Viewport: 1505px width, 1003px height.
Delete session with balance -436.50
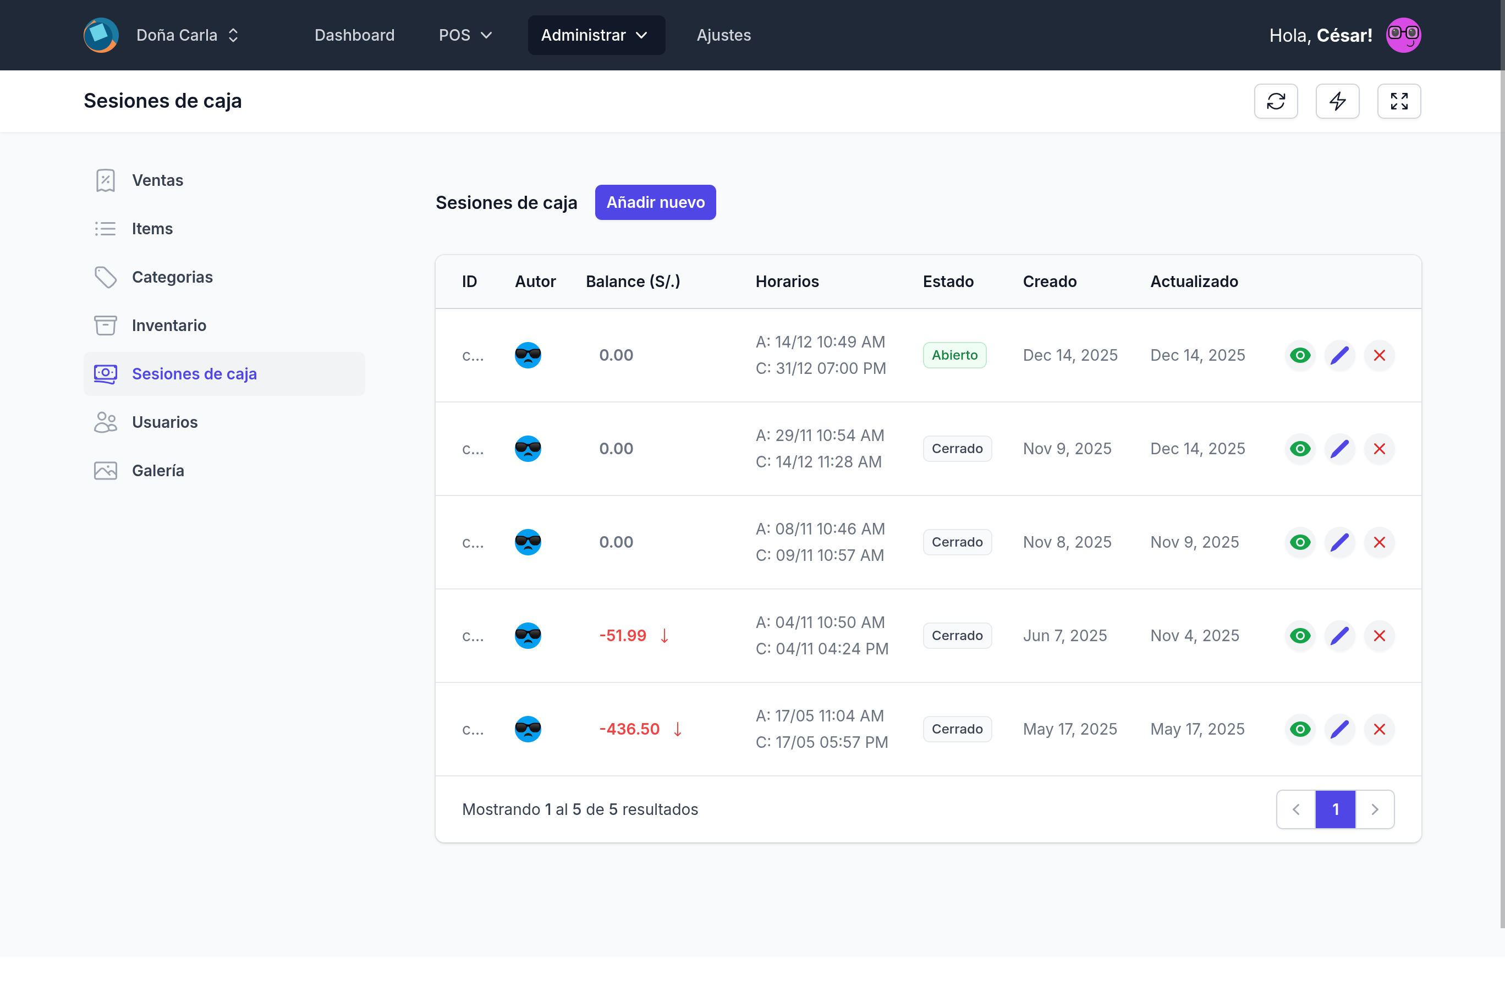1379,729
